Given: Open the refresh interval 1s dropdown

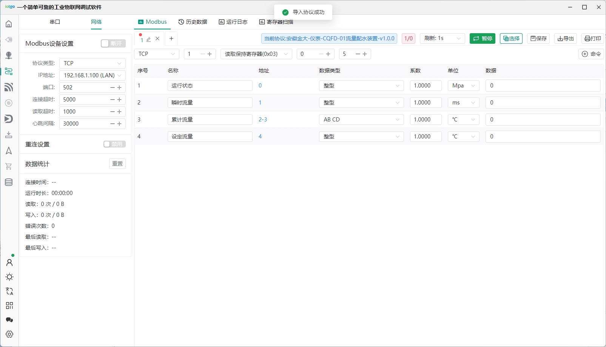Looking at the screenshot, I should pos(443,38).
